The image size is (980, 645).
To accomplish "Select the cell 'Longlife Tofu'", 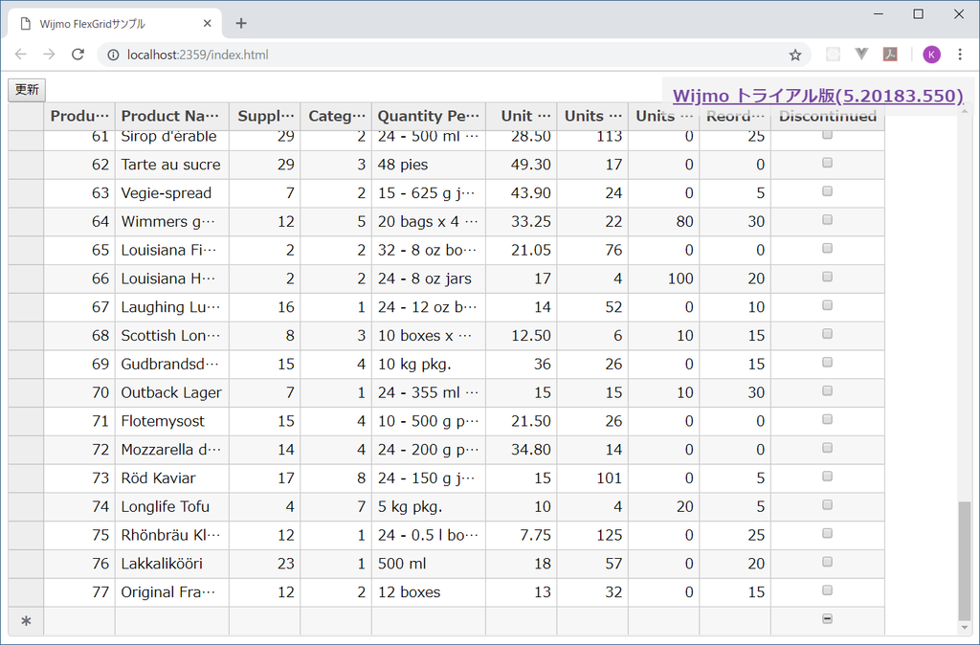I will 172,507.
